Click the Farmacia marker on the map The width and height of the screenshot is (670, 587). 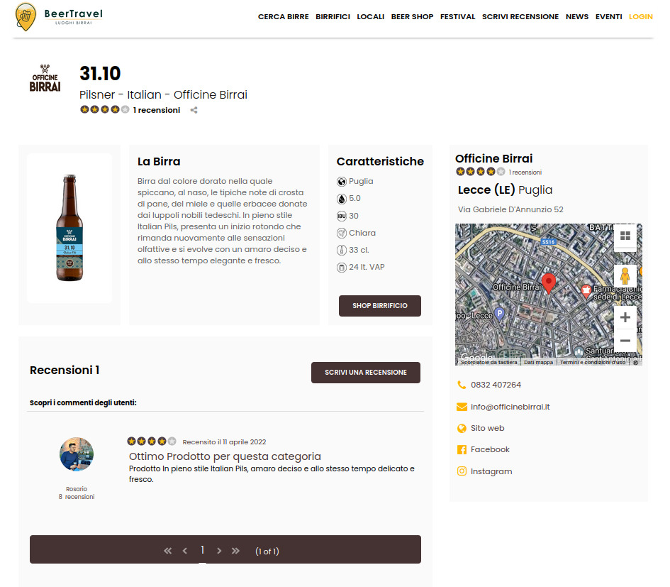click(x=586, y=291)
